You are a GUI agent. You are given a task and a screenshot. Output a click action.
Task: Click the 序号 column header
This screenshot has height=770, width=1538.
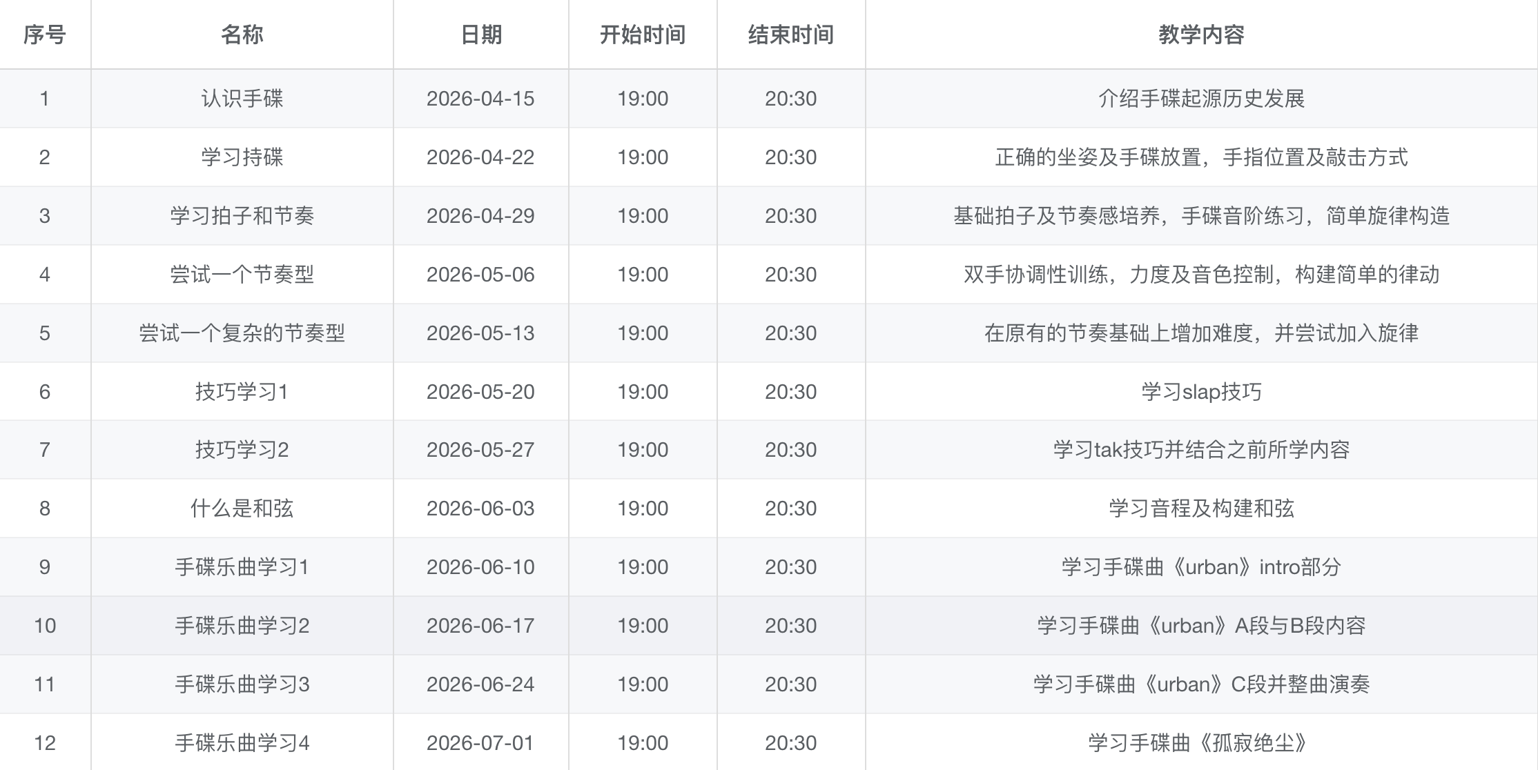point(45,34)
